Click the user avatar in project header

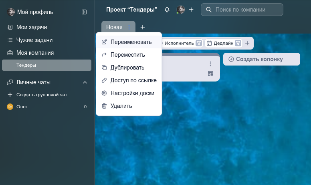tap(181, 10)
